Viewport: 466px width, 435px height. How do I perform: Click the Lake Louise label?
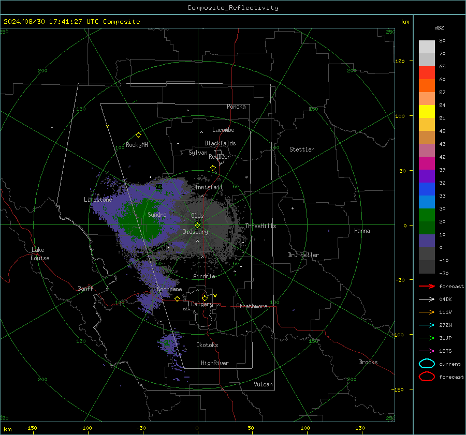40,254
